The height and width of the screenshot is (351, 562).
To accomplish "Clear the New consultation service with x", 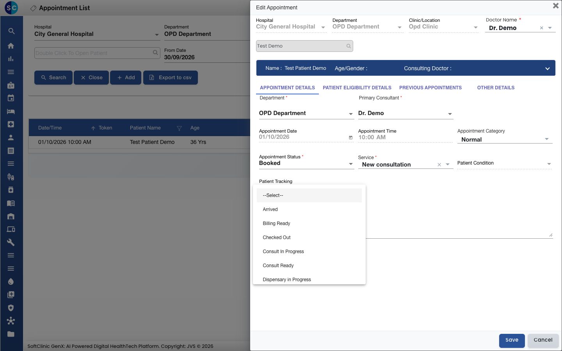I will click(439, 165).
